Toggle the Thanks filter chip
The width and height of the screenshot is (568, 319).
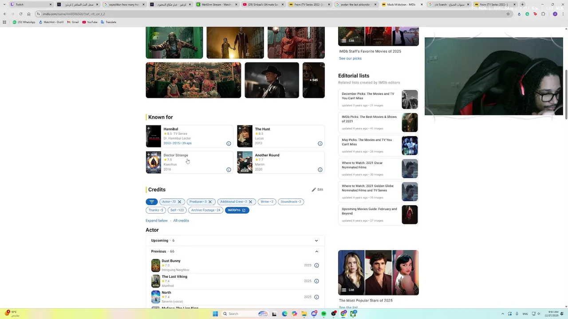click(156, 210)
